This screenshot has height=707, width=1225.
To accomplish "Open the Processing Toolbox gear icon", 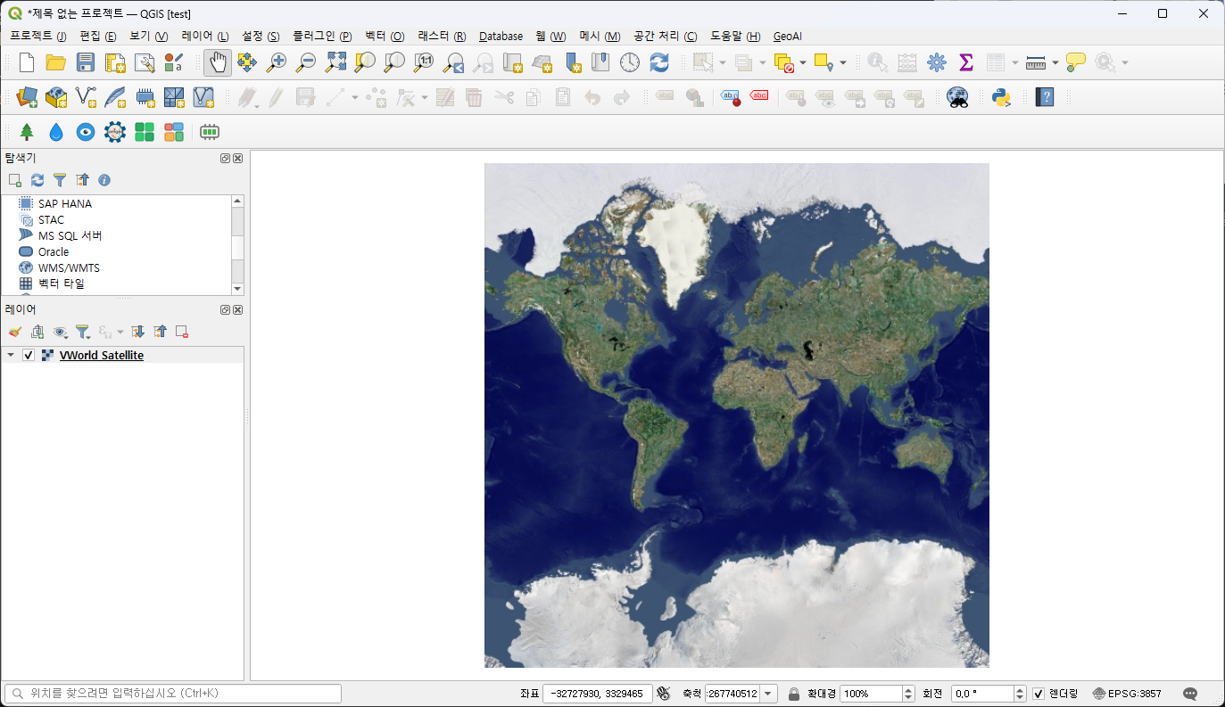I will pyautogui.click(x=936, y=62).
